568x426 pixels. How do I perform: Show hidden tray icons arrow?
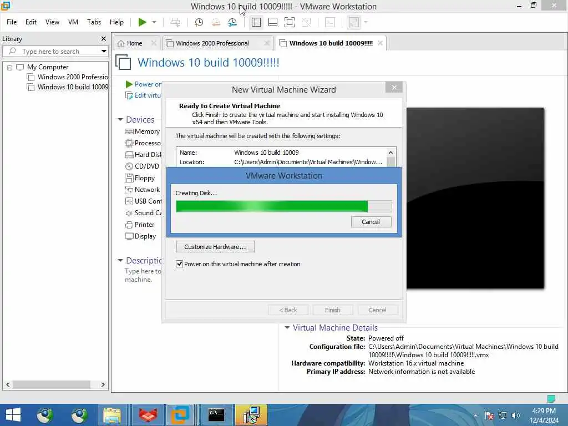475,415
